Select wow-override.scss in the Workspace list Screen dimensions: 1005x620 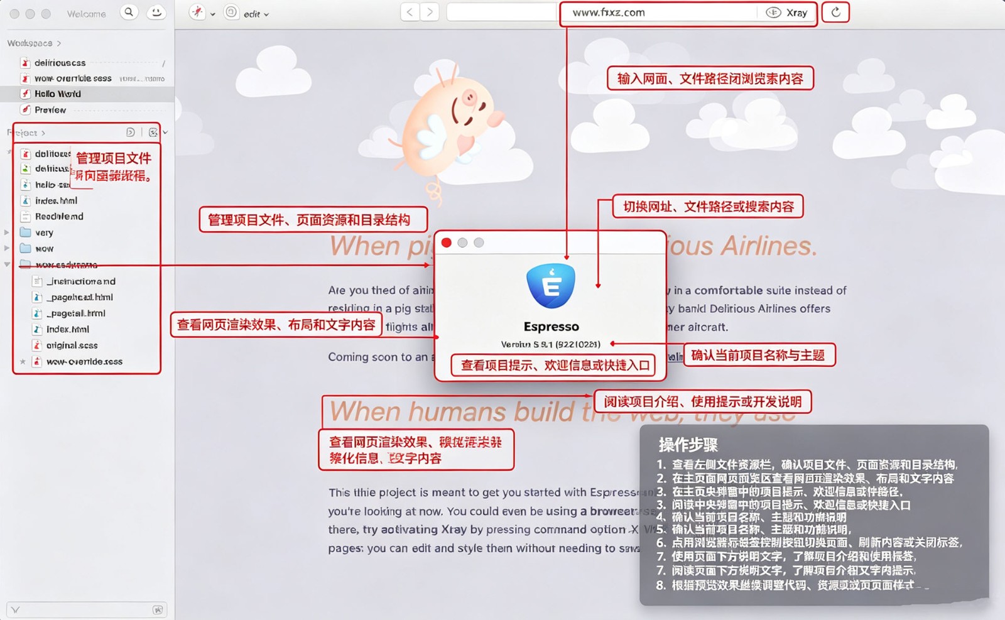tap(88, 79)
